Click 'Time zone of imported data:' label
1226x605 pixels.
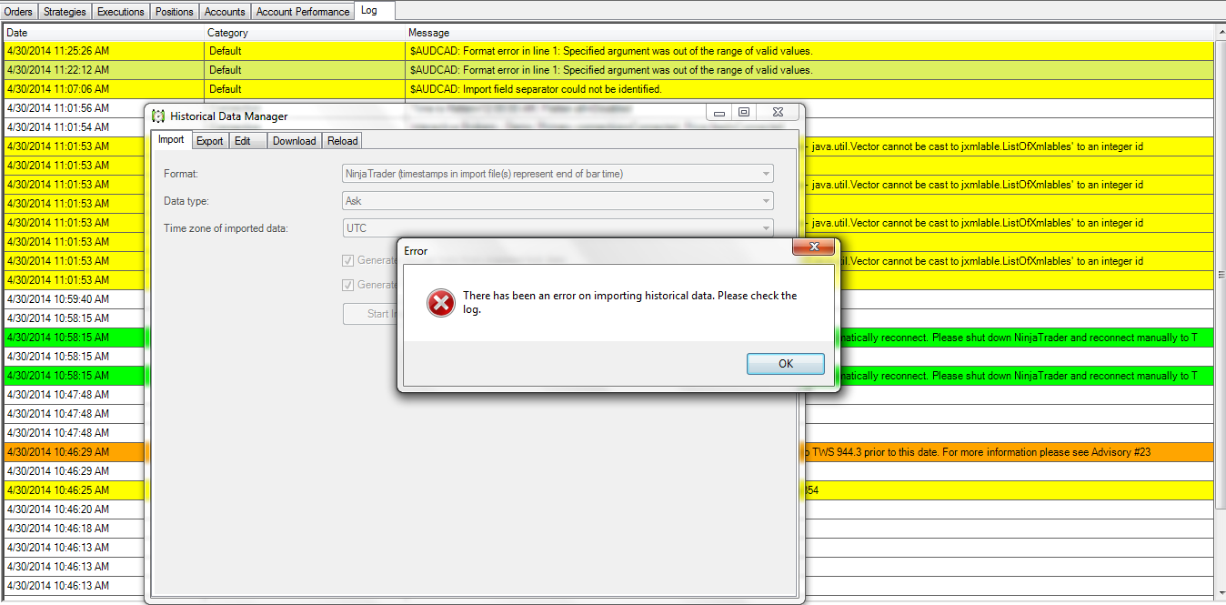[x=226, y=228]
